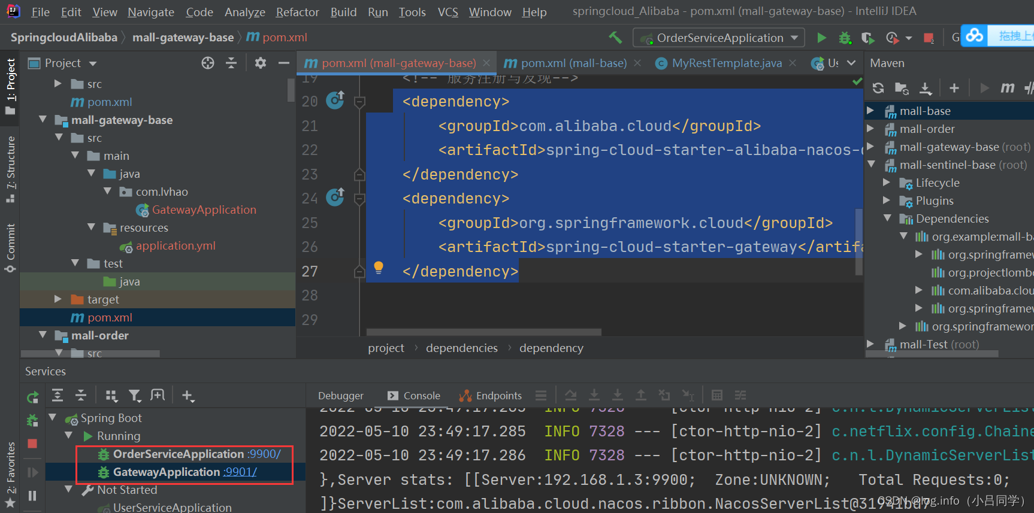Collapse all in Project panel toolbar
1034x513 pixels.
point(231,63)
